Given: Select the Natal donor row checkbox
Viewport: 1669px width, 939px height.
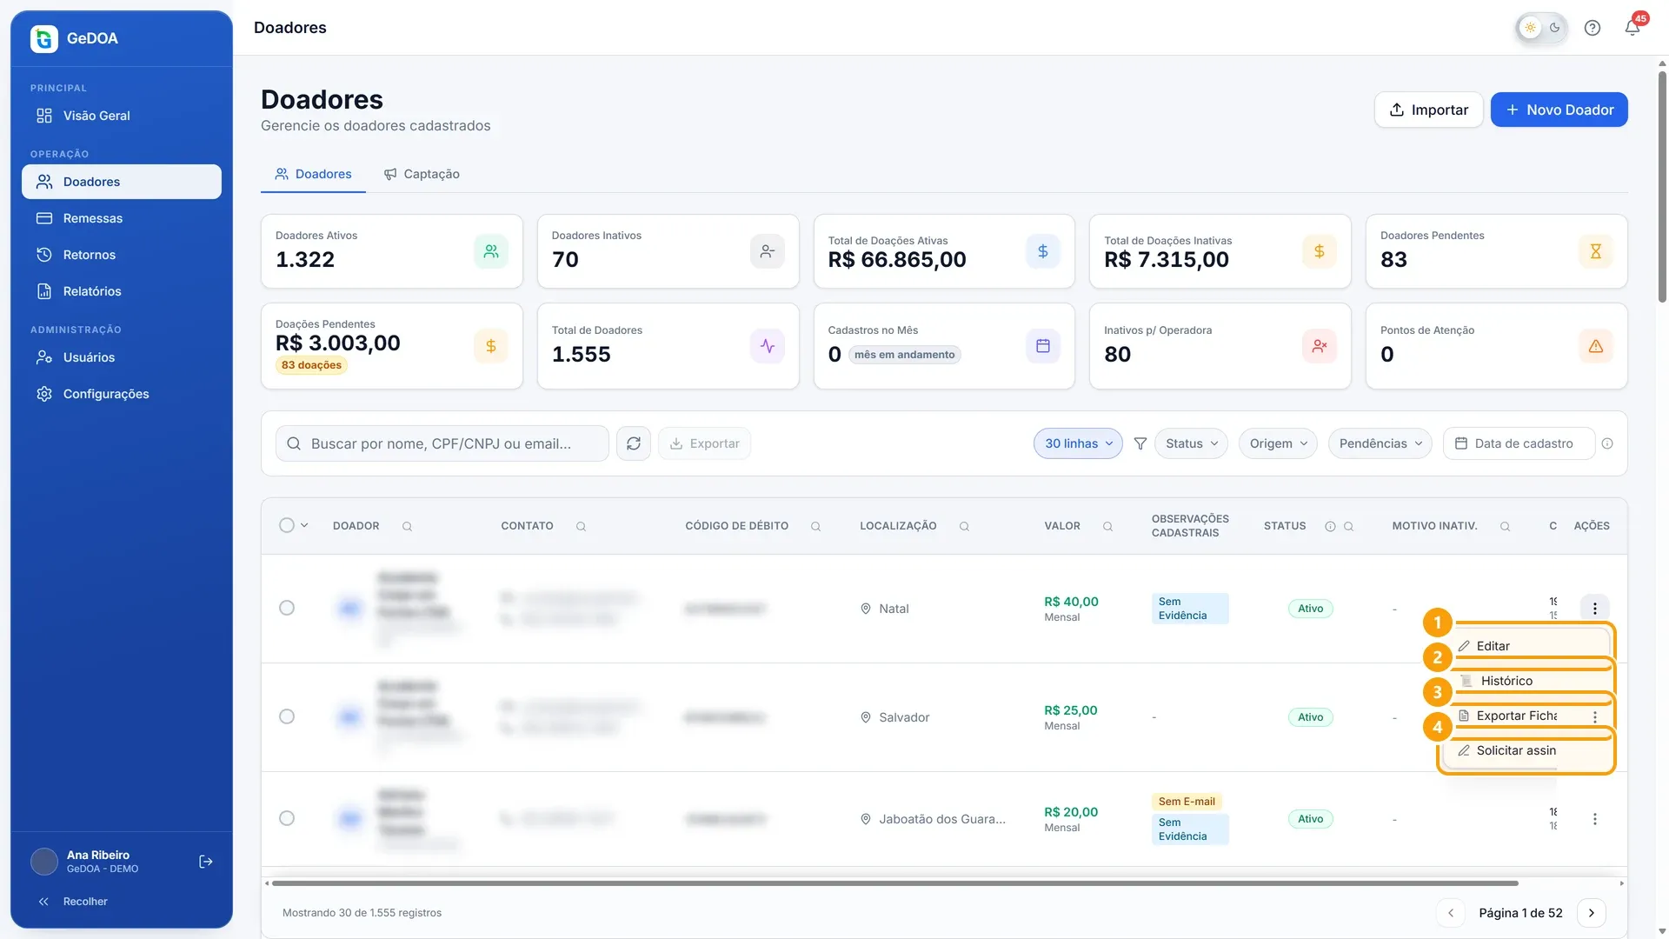Looking at the screenshot, I should pos(287,608).
